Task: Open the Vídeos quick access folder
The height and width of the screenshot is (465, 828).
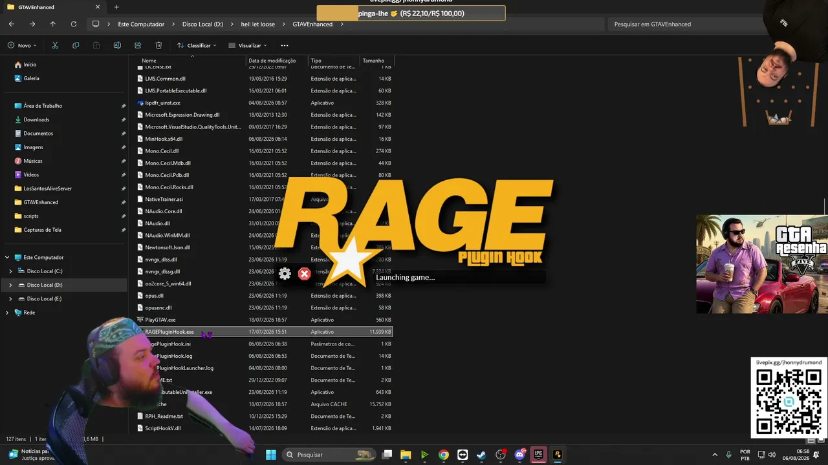Action: 31,174
